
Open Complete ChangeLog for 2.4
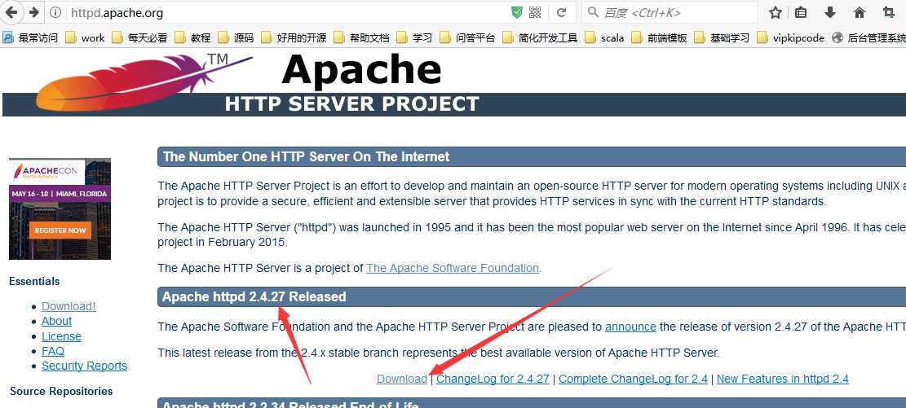tap(634, 379)
